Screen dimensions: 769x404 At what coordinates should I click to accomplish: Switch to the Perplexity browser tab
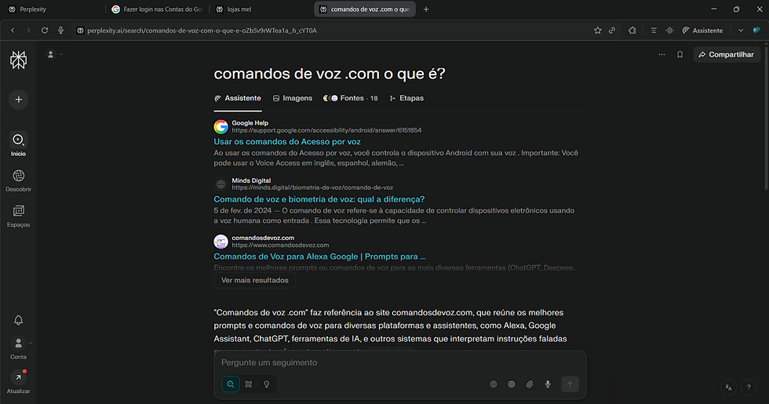coord(53,9)
